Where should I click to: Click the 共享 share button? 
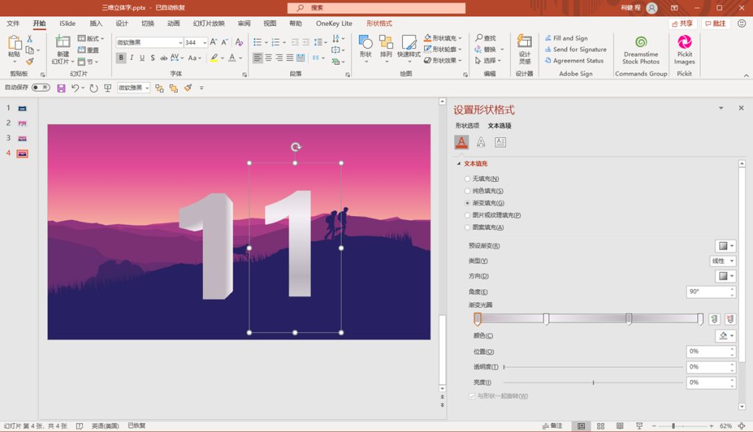(x=683, y=24)
